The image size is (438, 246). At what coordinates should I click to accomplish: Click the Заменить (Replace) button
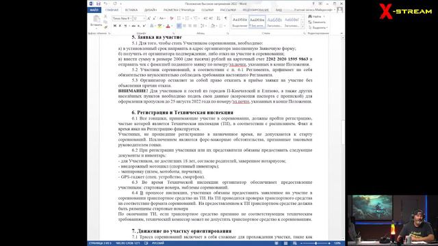317,23
